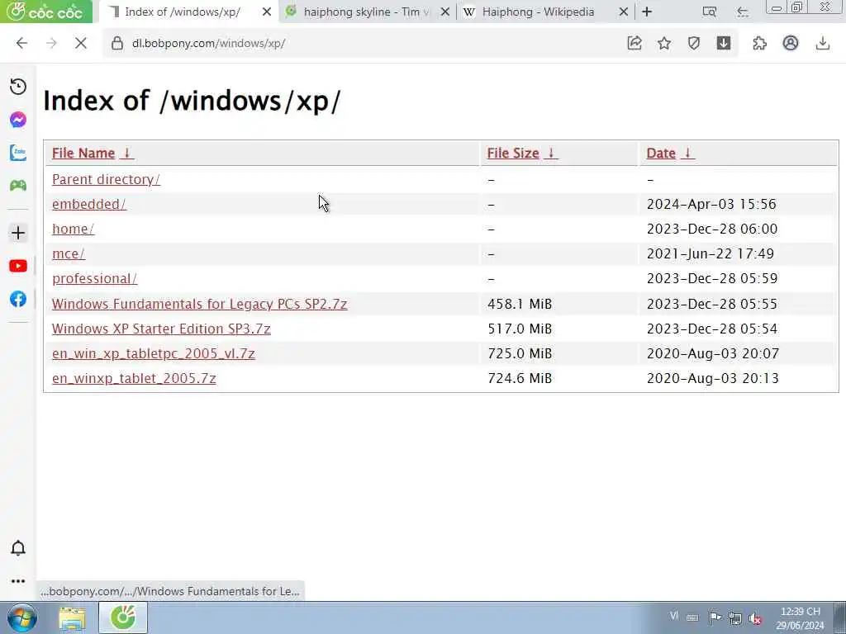846x634 pixels.
Task: Sort the list by Date
Action: [x=661, y=153]
